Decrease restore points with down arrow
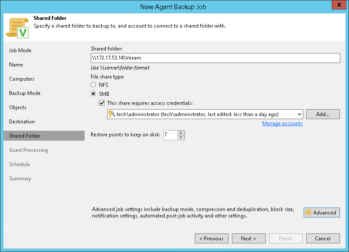Screen dimensions: 349x252 tap(181, 138)
